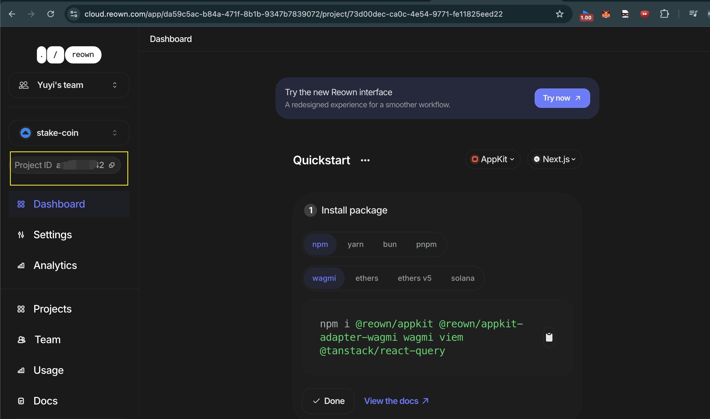
Task: Open stake-coin project switcher dropdown
Action: click(69, 133)
